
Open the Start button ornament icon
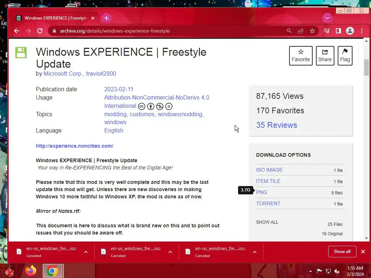[x=9, y=271]
